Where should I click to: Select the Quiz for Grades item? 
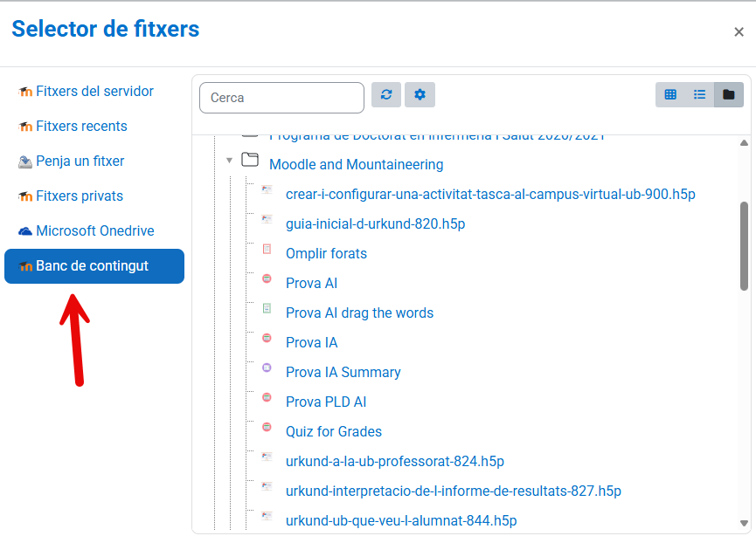coord(333,432)
